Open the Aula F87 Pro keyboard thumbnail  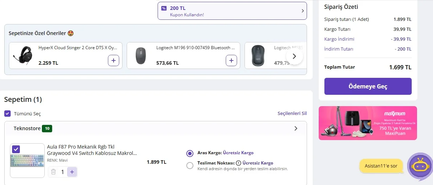pos(27,161)
